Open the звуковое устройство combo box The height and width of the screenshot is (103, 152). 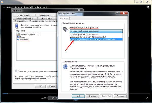96,31
